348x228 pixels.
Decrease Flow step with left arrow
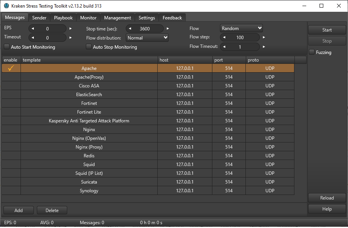pyautogui.click(x=224, y=37)
